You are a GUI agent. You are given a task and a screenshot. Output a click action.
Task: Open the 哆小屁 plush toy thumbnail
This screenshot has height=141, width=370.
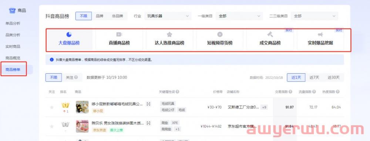click(x=82, y=107)
